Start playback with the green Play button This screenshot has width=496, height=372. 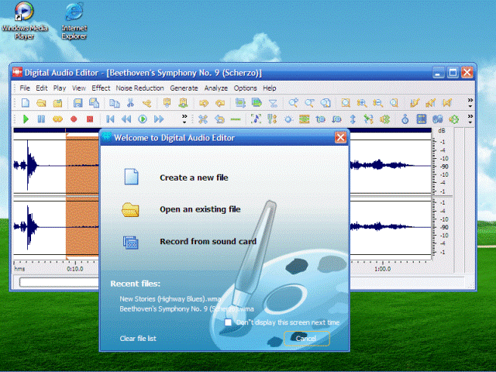tap(26, 119)
